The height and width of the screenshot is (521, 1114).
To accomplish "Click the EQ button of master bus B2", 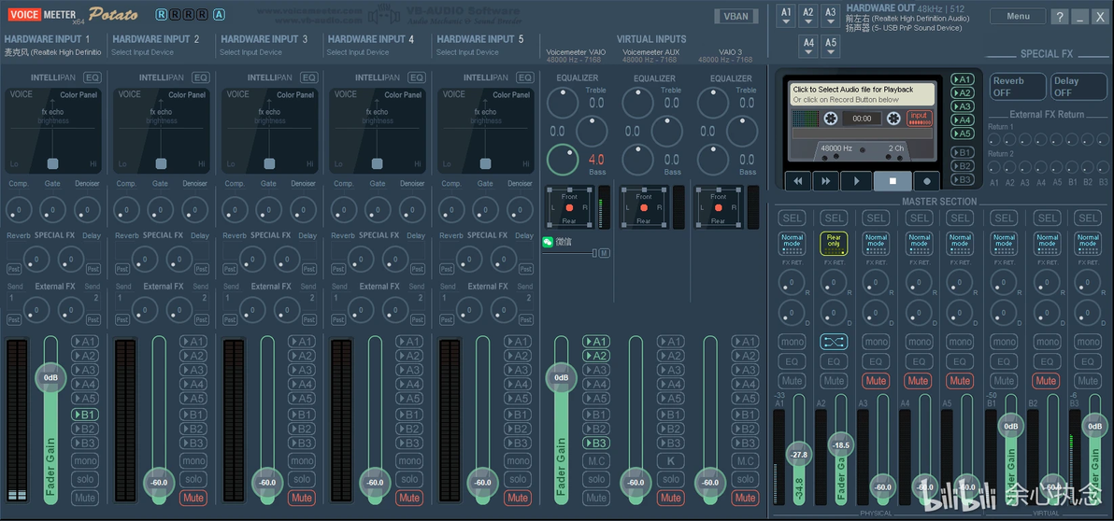I will [1046, 361].
